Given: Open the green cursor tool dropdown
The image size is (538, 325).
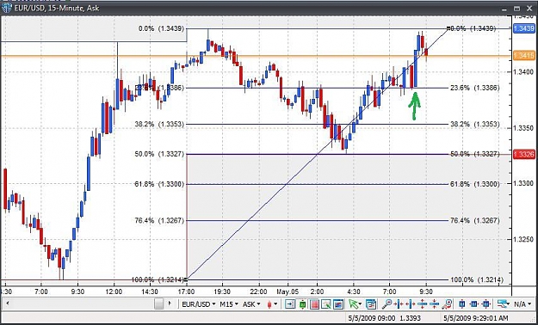Looking at the screenshot, I should pos(356,304).
